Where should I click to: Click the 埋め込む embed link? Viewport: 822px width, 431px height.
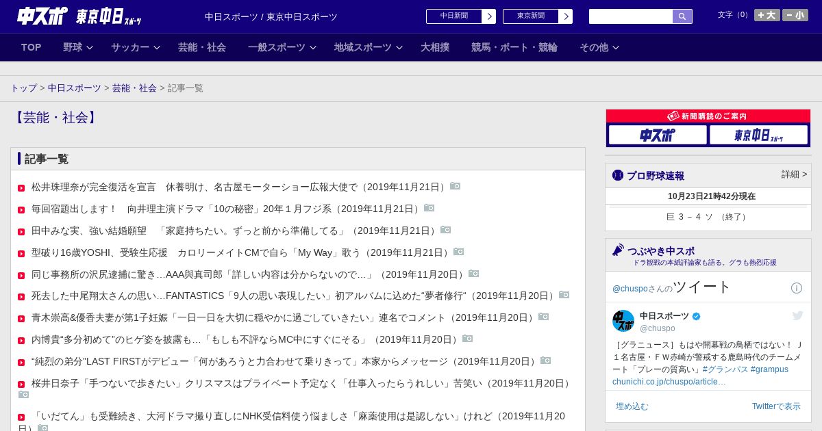(x=632, y=406)
